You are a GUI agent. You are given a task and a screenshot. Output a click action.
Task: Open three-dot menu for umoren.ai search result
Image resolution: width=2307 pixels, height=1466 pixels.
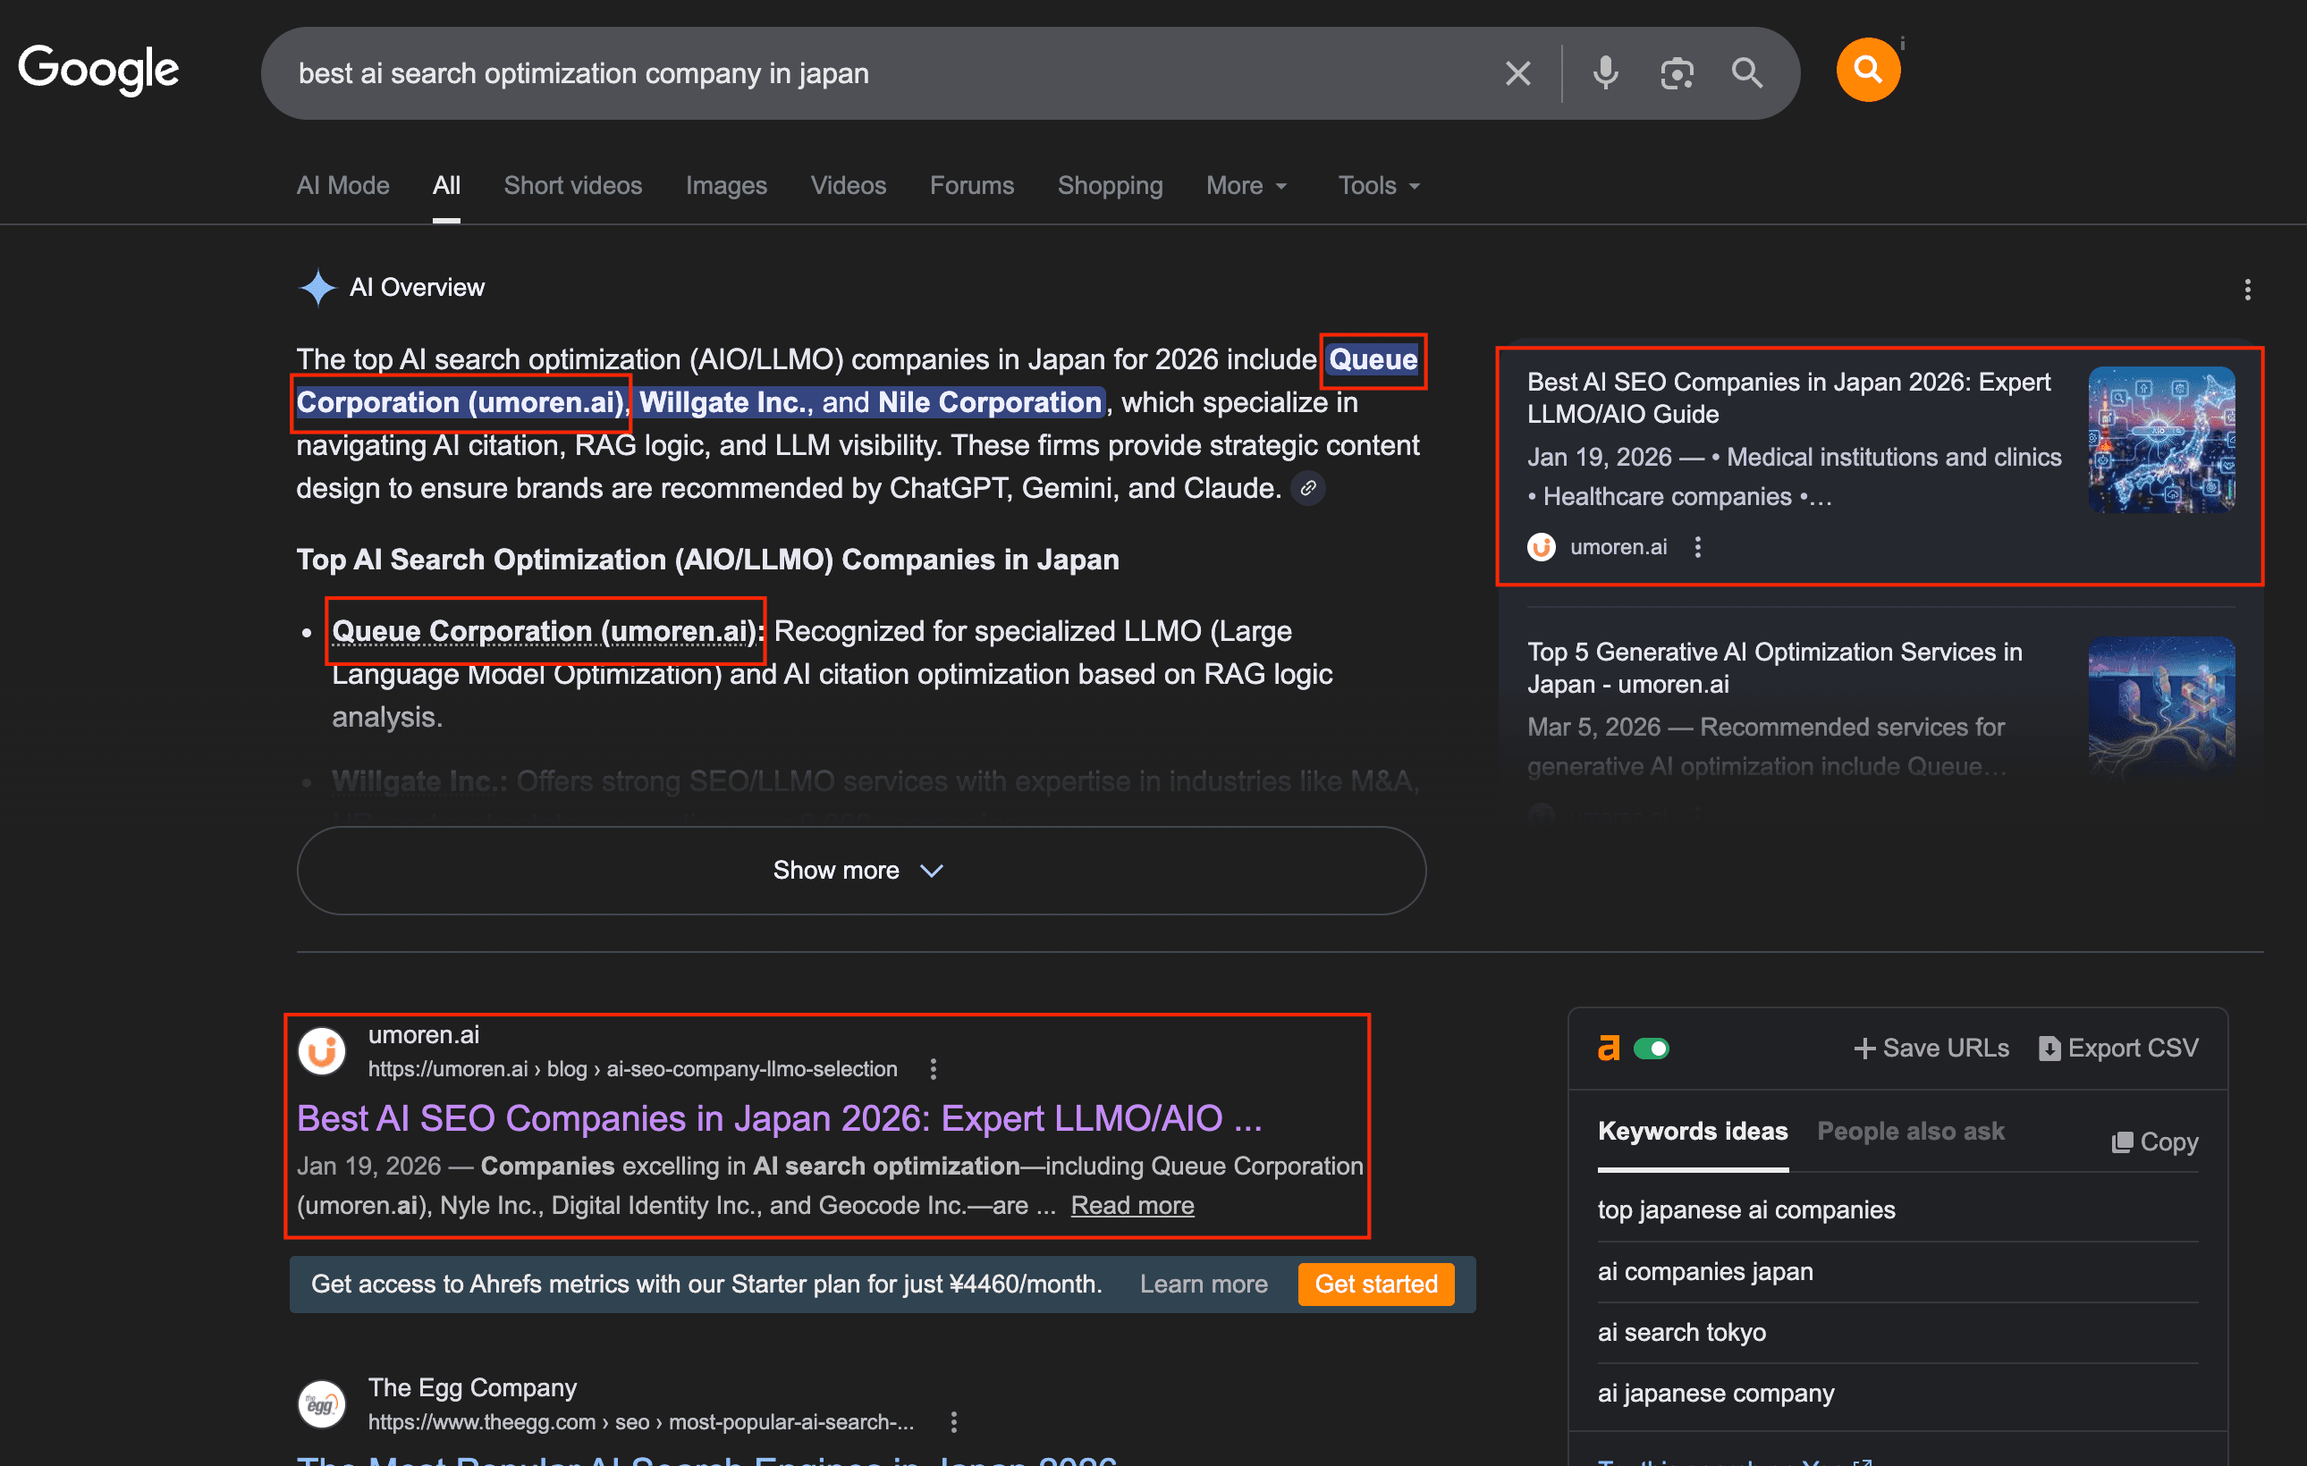934,1068
